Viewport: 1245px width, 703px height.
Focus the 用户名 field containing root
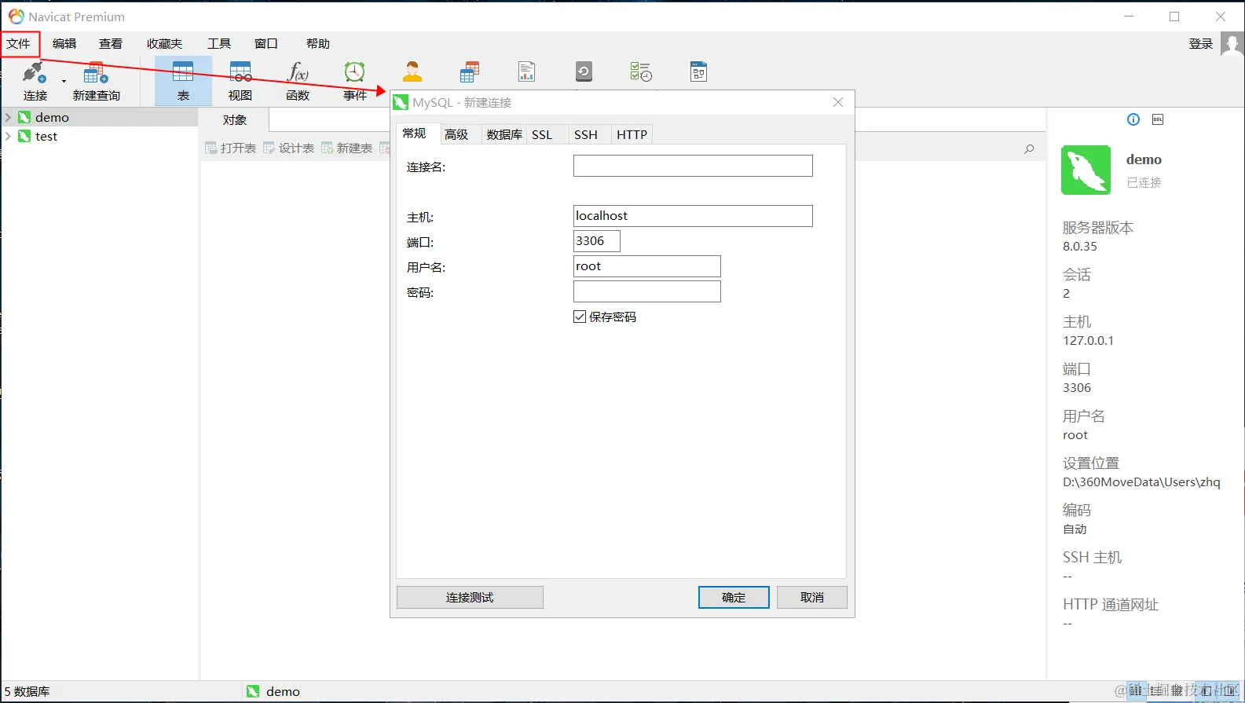[x=647, y=266]
